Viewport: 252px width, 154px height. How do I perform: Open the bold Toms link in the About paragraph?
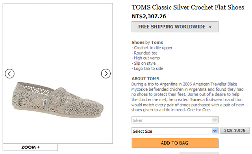195,100
